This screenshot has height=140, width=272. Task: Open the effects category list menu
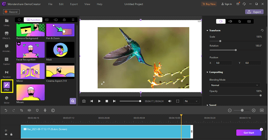coord(73,20)
